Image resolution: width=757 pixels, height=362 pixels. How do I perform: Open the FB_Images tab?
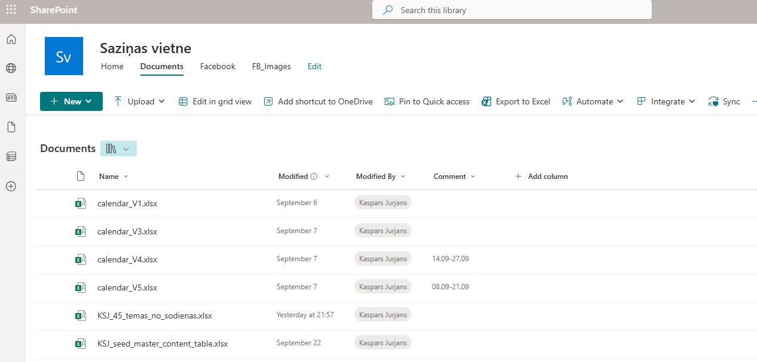click(x=271, y=66)
